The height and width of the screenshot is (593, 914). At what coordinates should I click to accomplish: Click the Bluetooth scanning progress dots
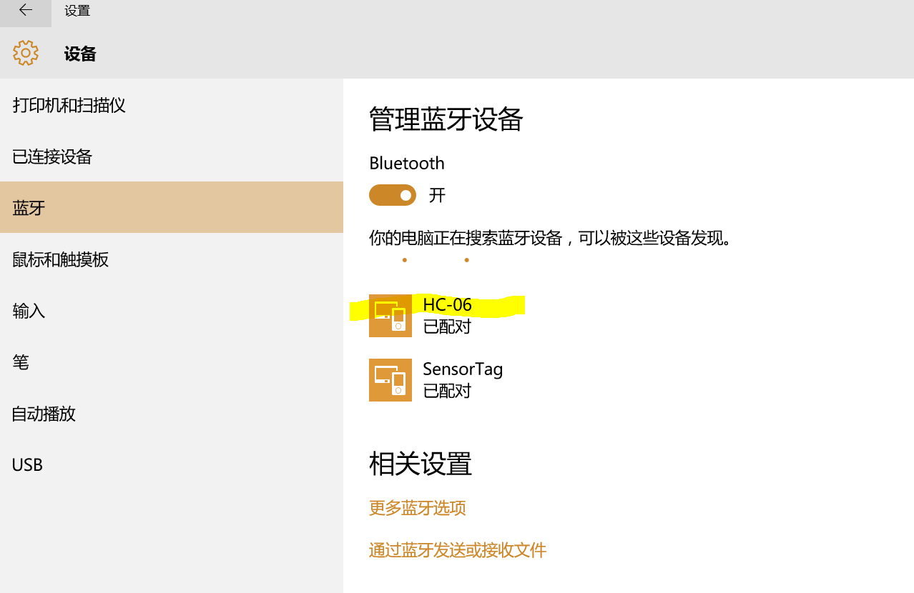tap(435, 260)
